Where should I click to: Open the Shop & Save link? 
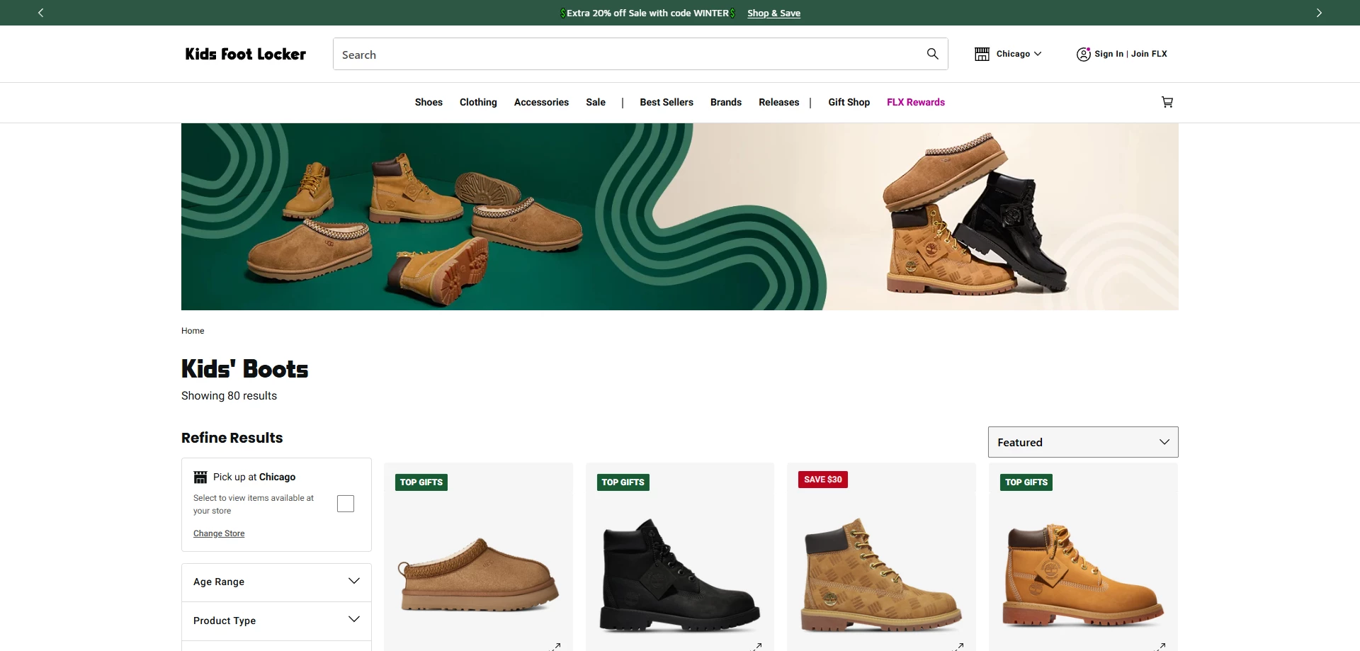(x=774, y=13)
